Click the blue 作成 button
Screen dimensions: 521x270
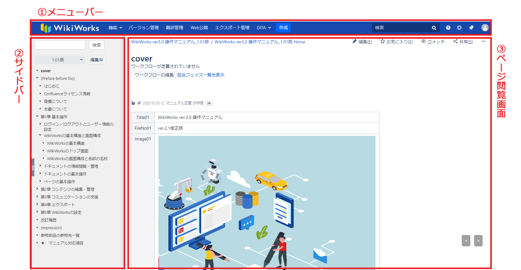point(283,28)
